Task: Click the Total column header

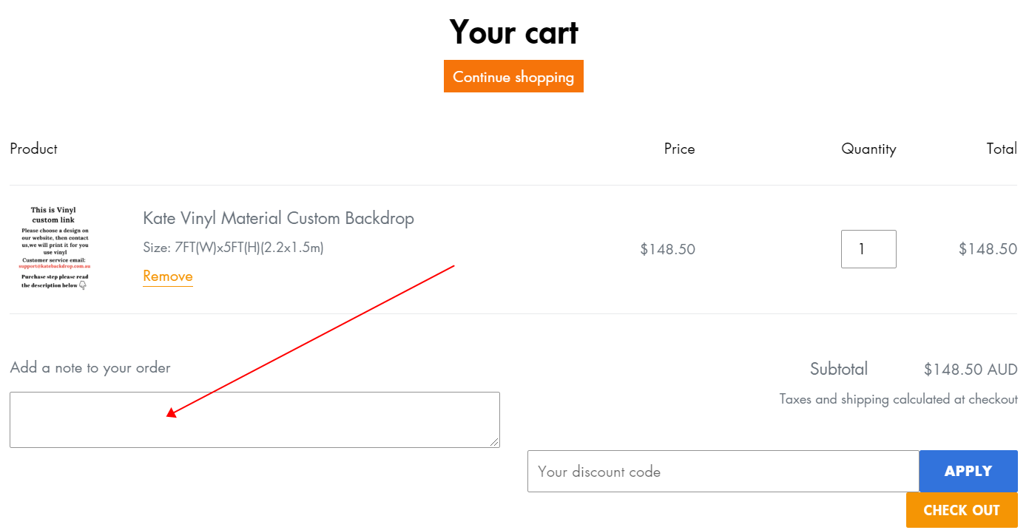Action: click(x=1002, y=149)
